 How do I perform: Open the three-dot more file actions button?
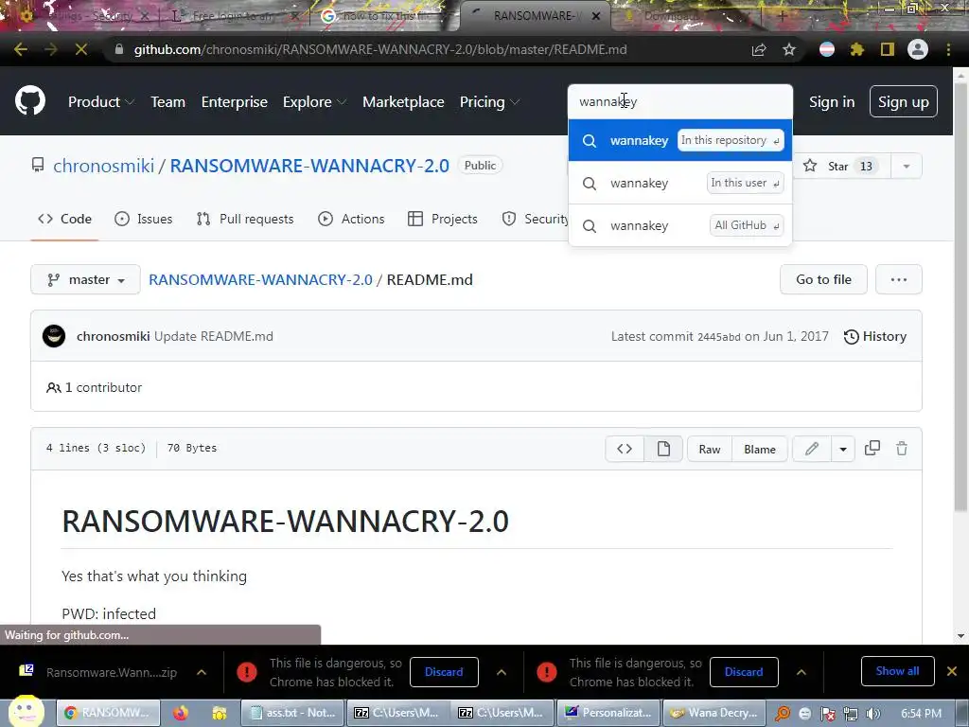pyautogui.click(x=899, y=279)
